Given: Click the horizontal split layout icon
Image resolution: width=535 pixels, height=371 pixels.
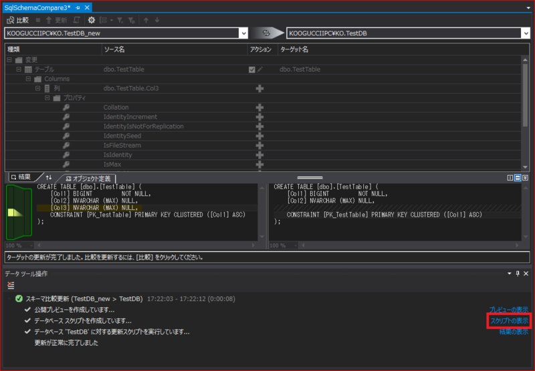Looking at the screenshot, I should tap(518, 178).
